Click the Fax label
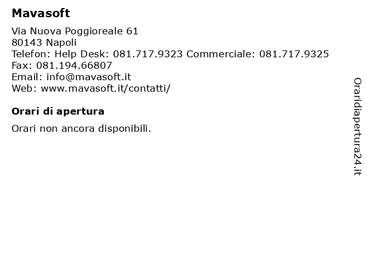367x275 pixels. 22,65
